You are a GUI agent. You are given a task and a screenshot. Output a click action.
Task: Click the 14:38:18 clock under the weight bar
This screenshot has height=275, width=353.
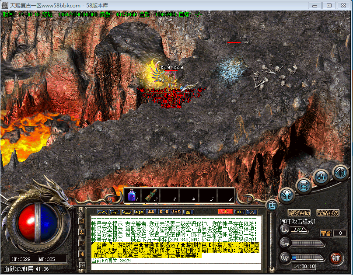[x=304, y=266]
